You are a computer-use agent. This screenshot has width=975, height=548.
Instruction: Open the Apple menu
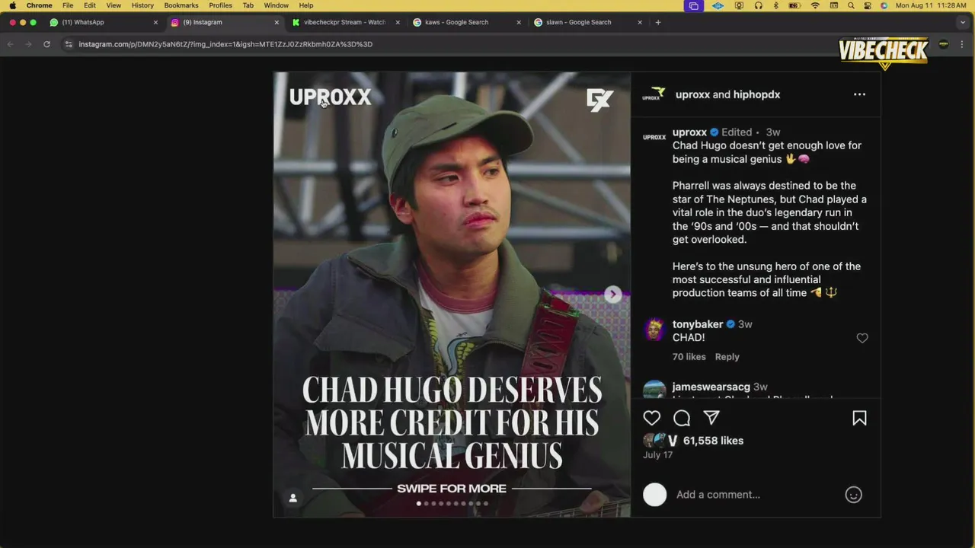[x=12, y=5]
